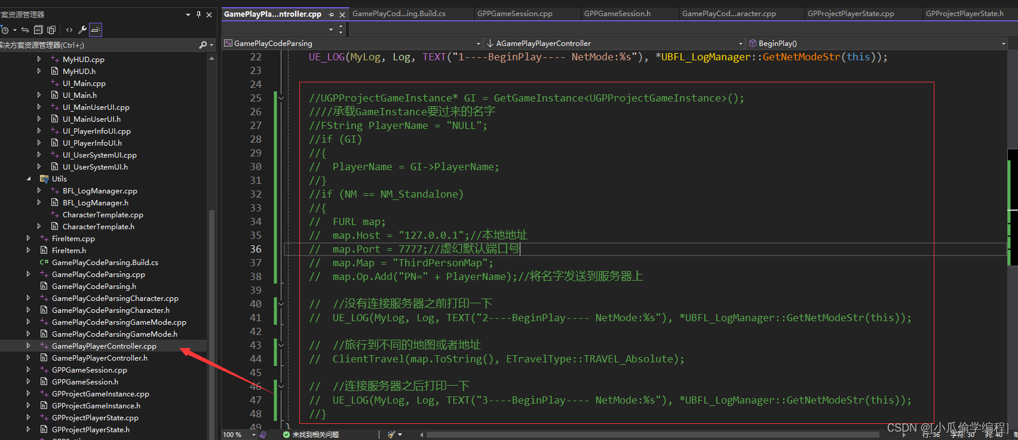Click line number 36 in the gutter
Image resolution: width=1018 pixels, height=440 pixels.
click(x=256, y=249)
